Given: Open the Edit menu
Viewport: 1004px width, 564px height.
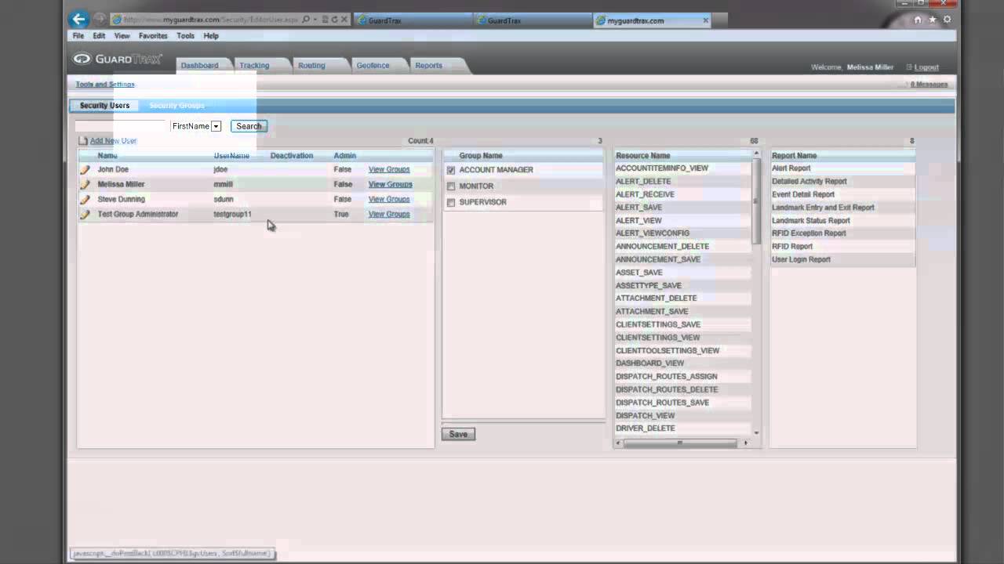Looking at the screenshot, I should (x=99, y=36).
